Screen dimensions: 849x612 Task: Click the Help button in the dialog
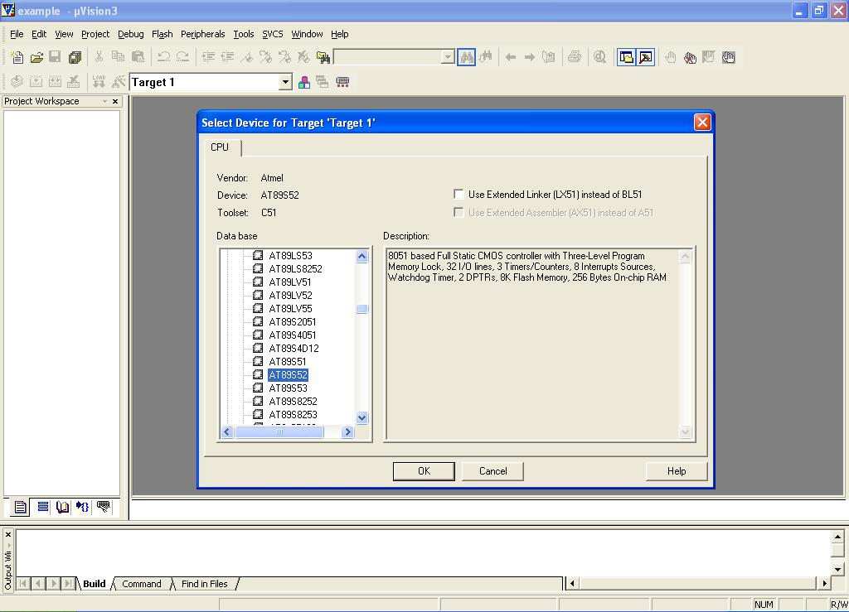(677, 471)
